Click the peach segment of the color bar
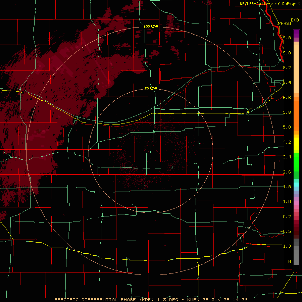This screenshot has width=302, height=302. coord(296,69)
